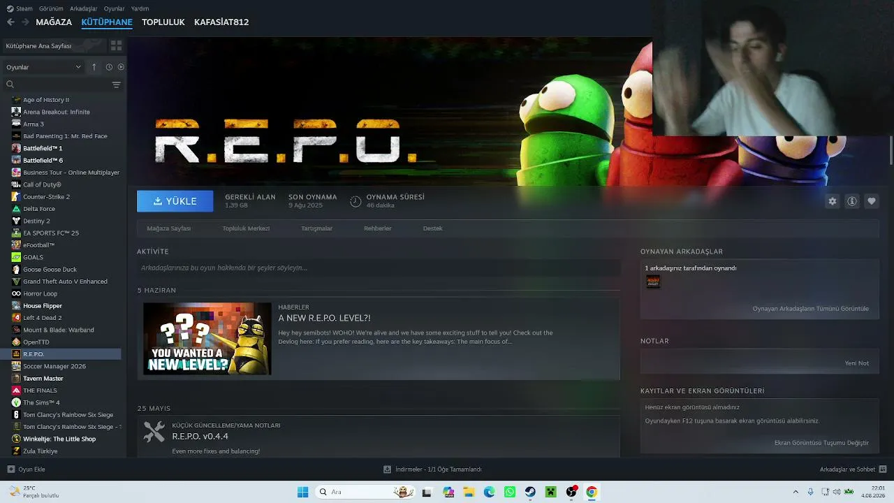
Task: Click the Oyun Ekle add game button
Action: click(x=26, y=469)
